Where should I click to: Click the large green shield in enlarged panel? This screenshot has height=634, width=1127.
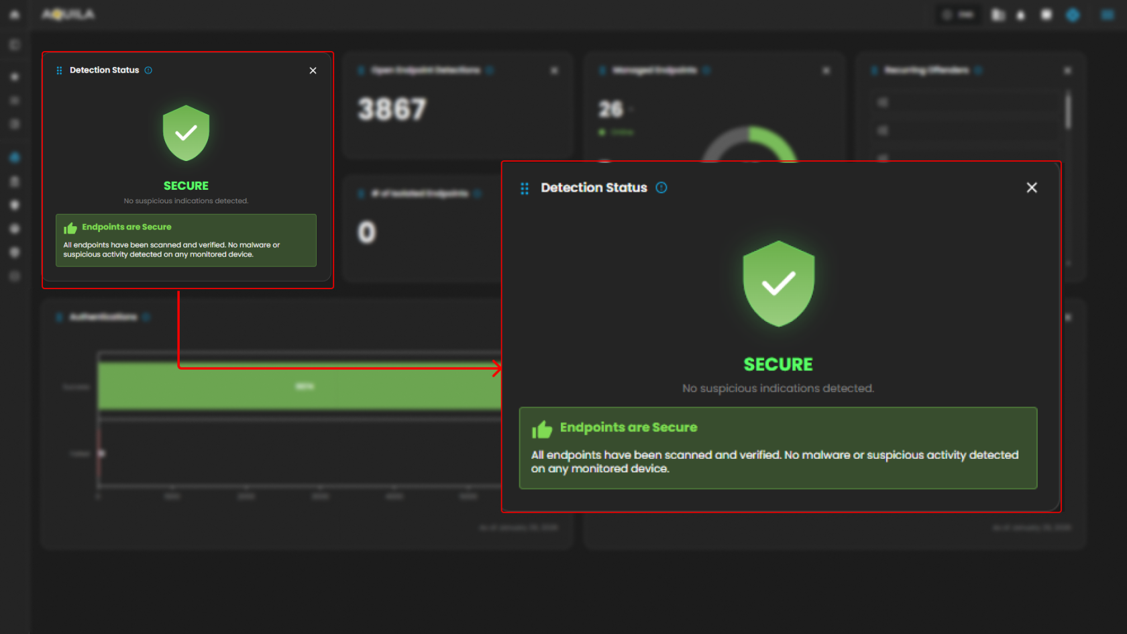pos(778,284)
